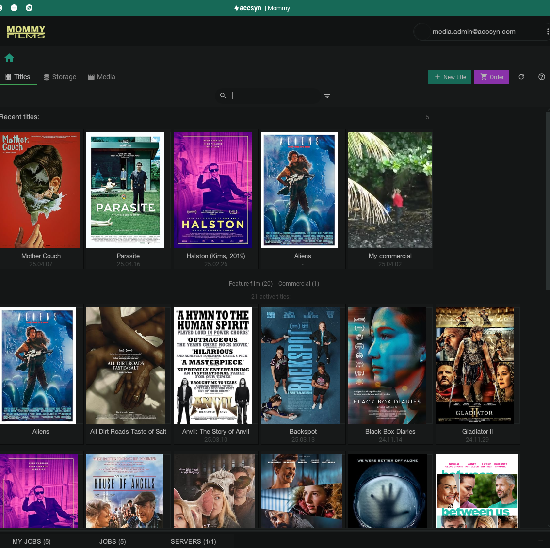Viewport: 550px width, 548px height.
Task: Open the account kebab menu icon
Action: click(547, 32)
